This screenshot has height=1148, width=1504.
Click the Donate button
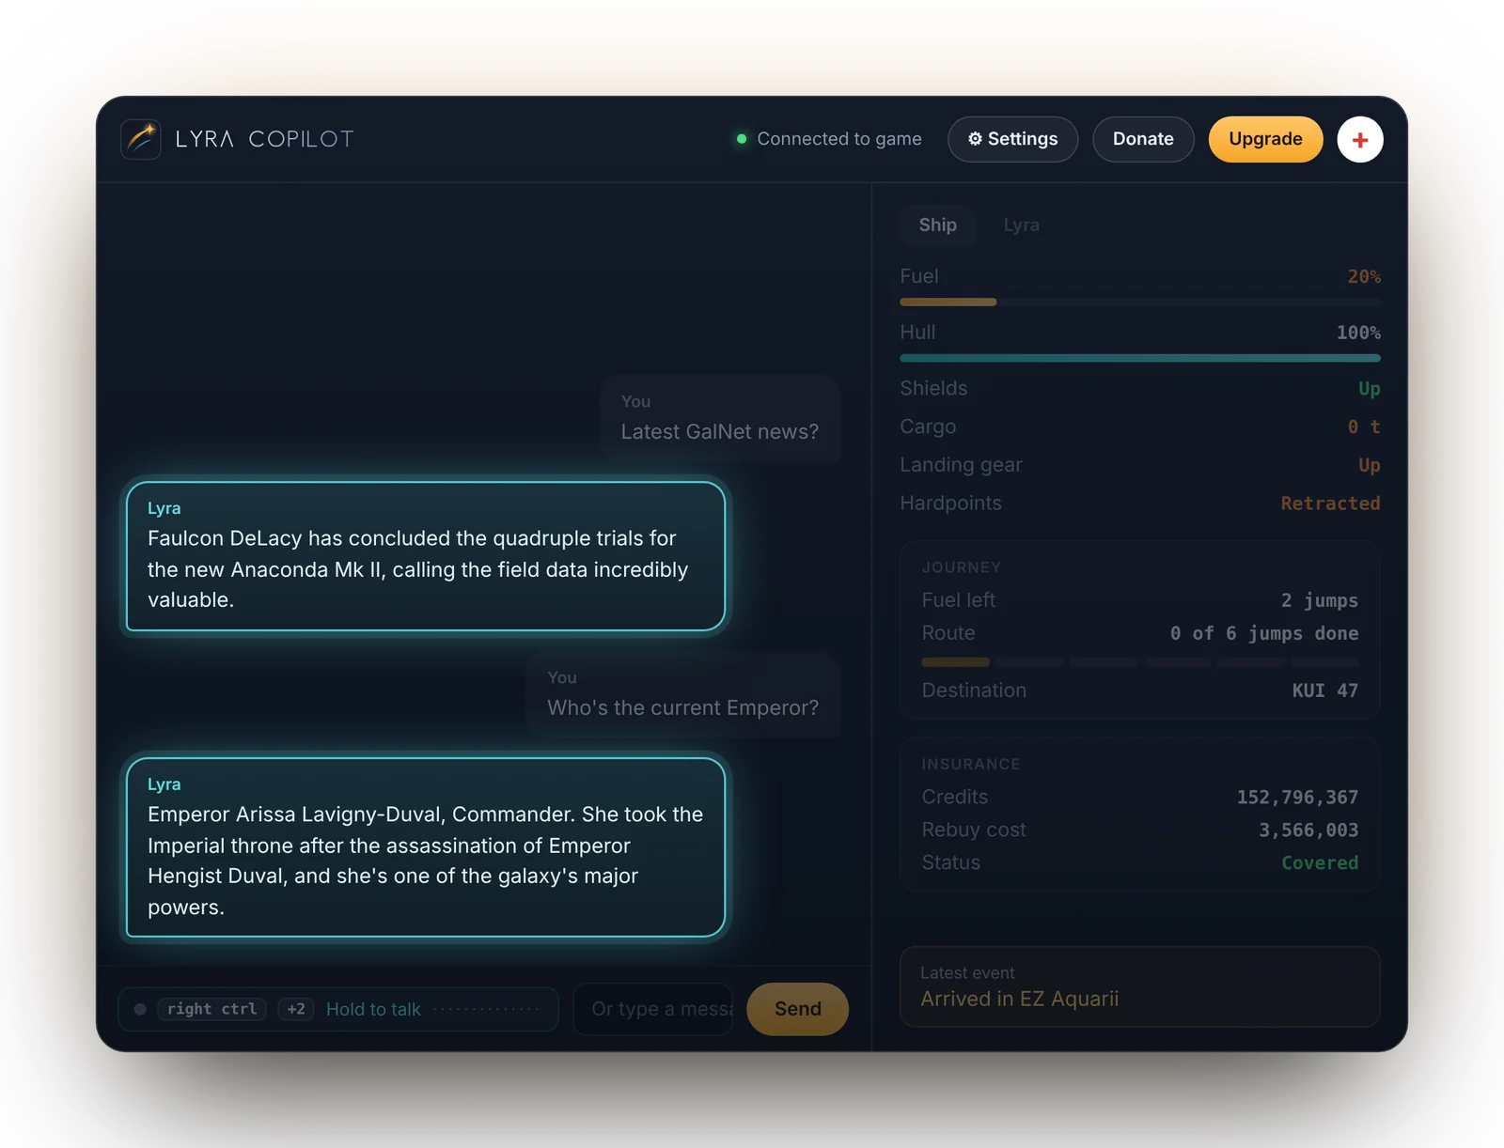pos(1143,139)
